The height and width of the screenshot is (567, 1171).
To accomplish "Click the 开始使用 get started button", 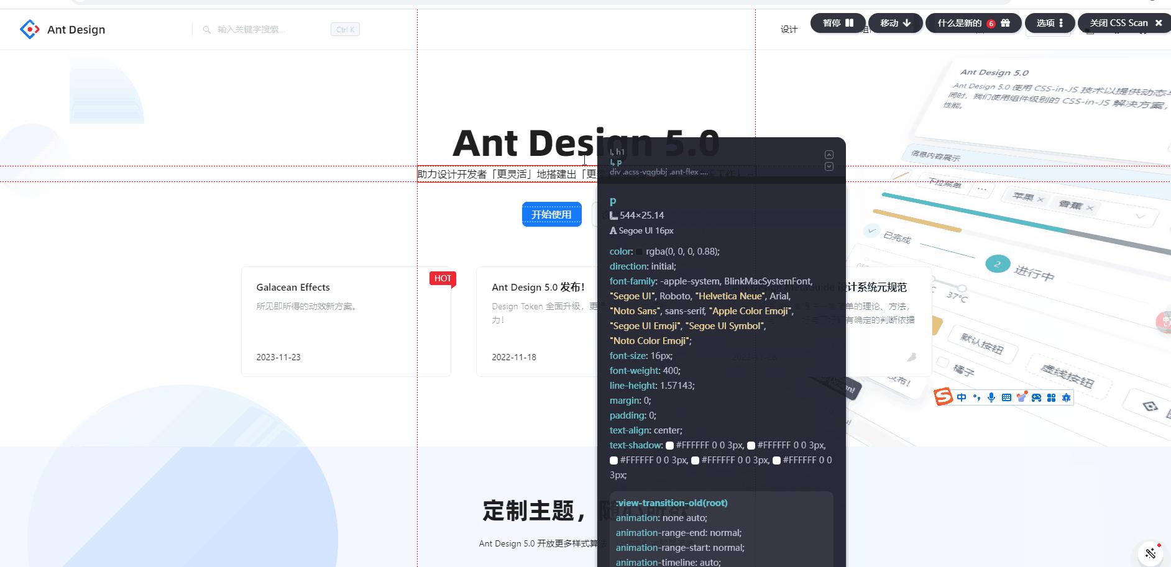I will coord(551,214).
